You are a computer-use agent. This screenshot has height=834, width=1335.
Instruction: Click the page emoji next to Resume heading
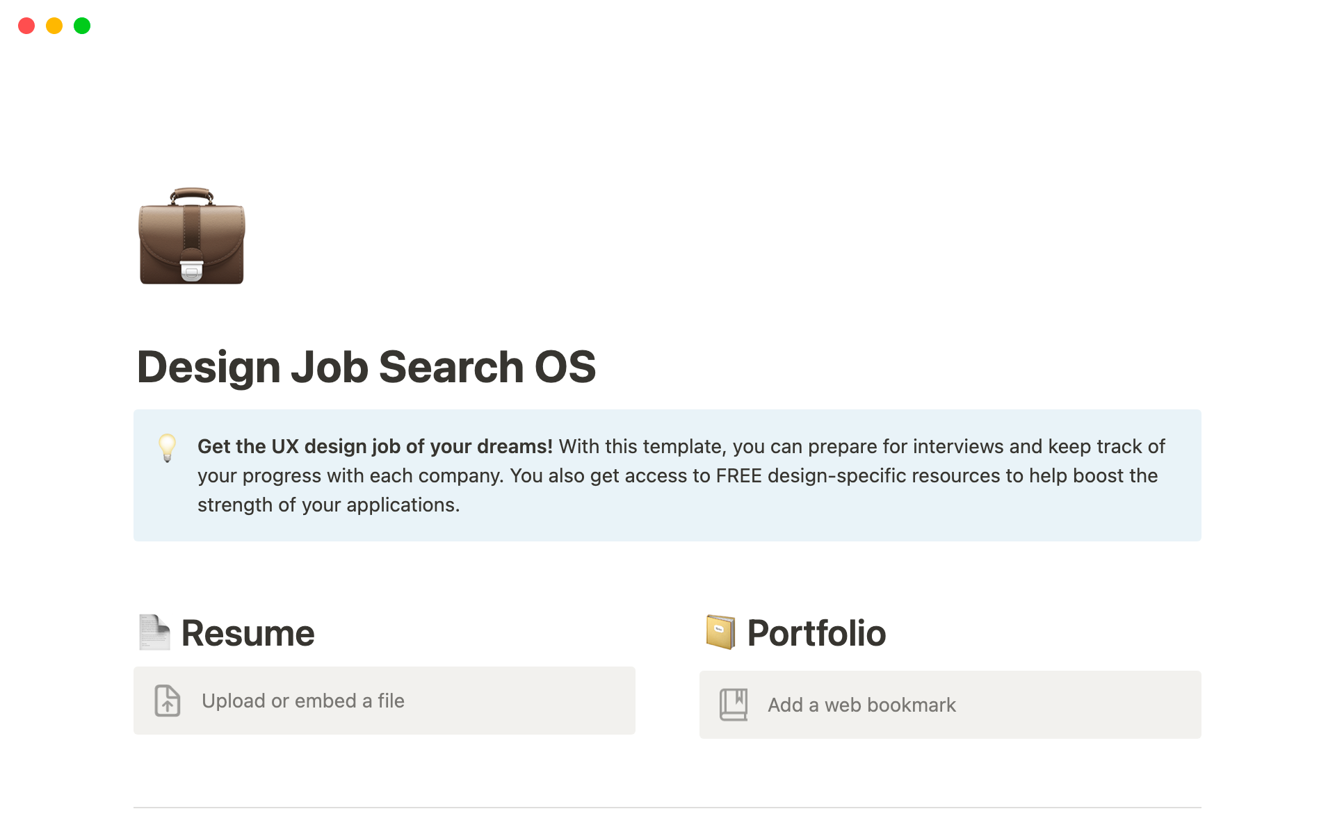154,632
